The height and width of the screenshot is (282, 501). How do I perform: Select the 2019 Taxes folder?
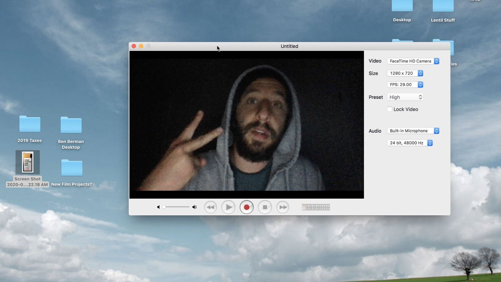(30, 125)
